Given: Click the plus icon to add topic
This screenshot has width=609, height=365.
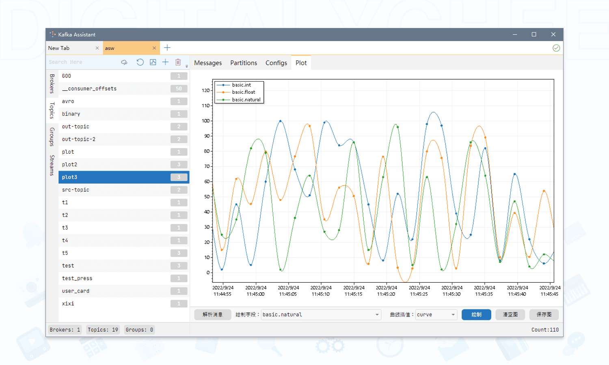Looking at the screenshot, I should click(165, 62).
